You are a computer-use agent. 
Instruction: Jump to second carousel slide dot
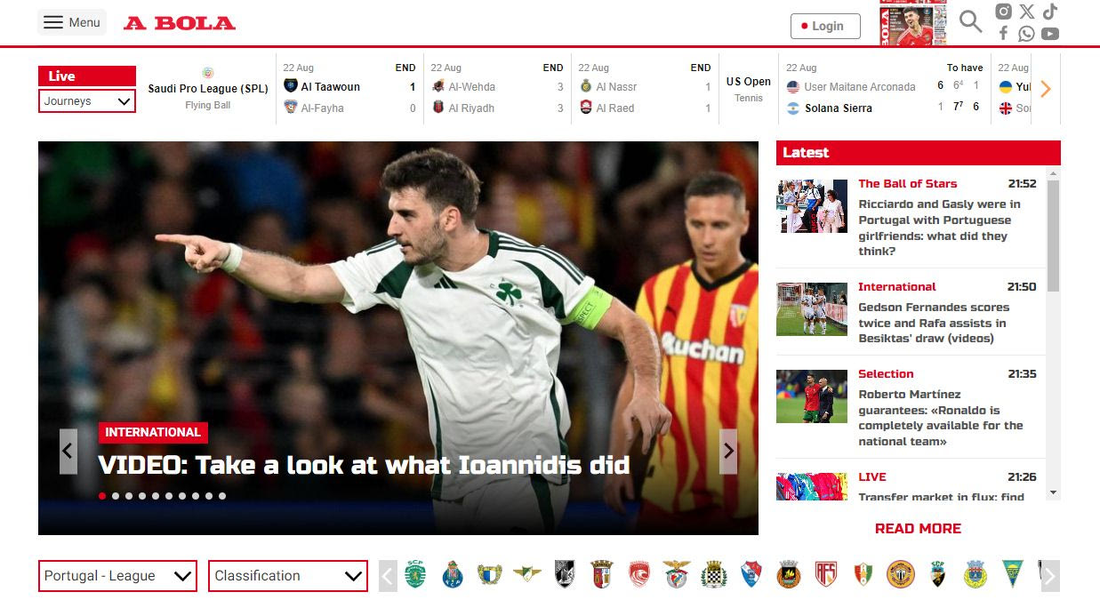[x=116, y=496]
